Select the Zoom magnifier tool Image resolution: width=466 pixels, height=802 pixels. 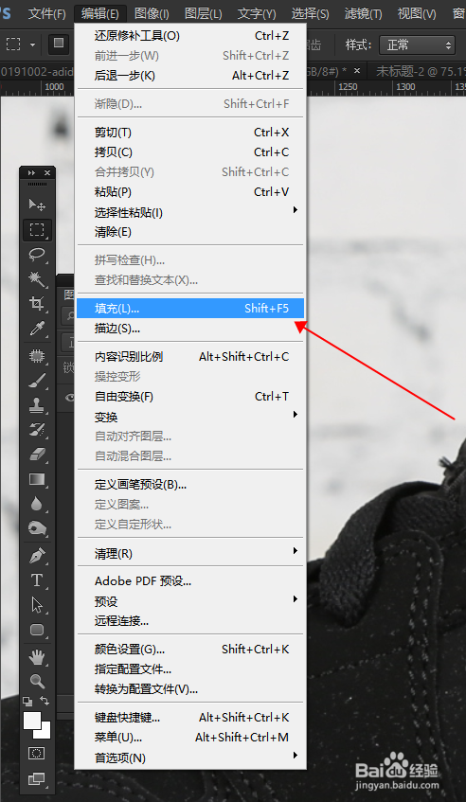[x=37, y=682]
